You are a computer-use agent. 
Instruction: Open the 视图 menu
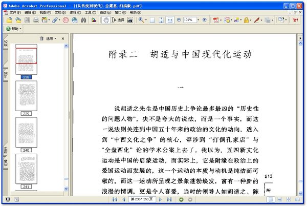45,12
